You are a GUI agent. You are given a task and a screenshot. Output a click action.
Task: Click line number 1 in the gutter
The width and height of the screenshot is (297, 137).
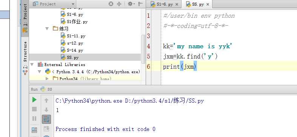148,15
